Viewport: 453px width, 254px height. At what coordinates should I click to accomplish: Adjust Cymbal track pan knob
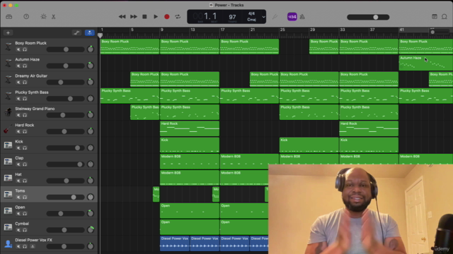[91, 229]
